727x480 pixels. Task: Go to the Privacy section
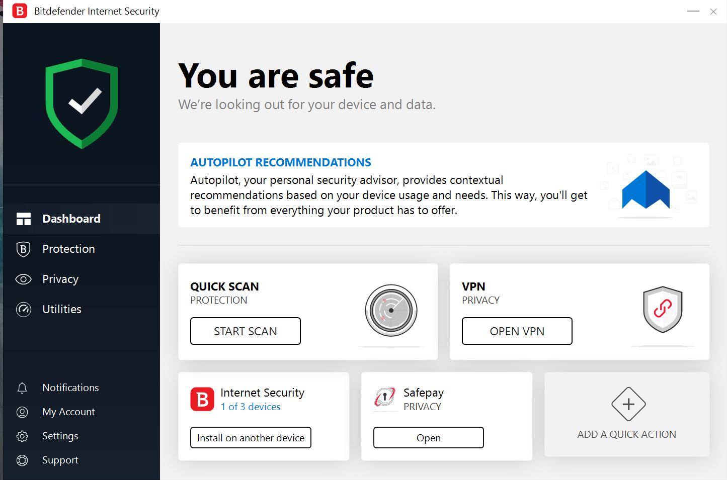click(60, 279)
